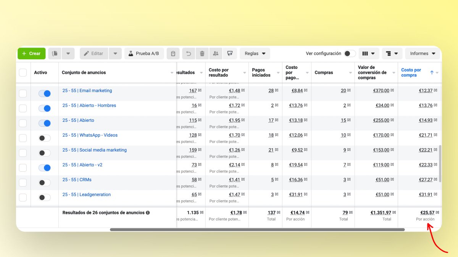
Task: Click the duplicate icon in toolbar
Action: [x=55, y=54]
